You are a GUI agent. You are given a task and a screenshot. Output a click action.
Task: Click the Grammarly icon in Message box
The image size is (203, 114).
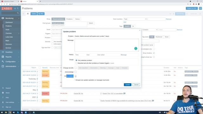[x=136, y=48]
